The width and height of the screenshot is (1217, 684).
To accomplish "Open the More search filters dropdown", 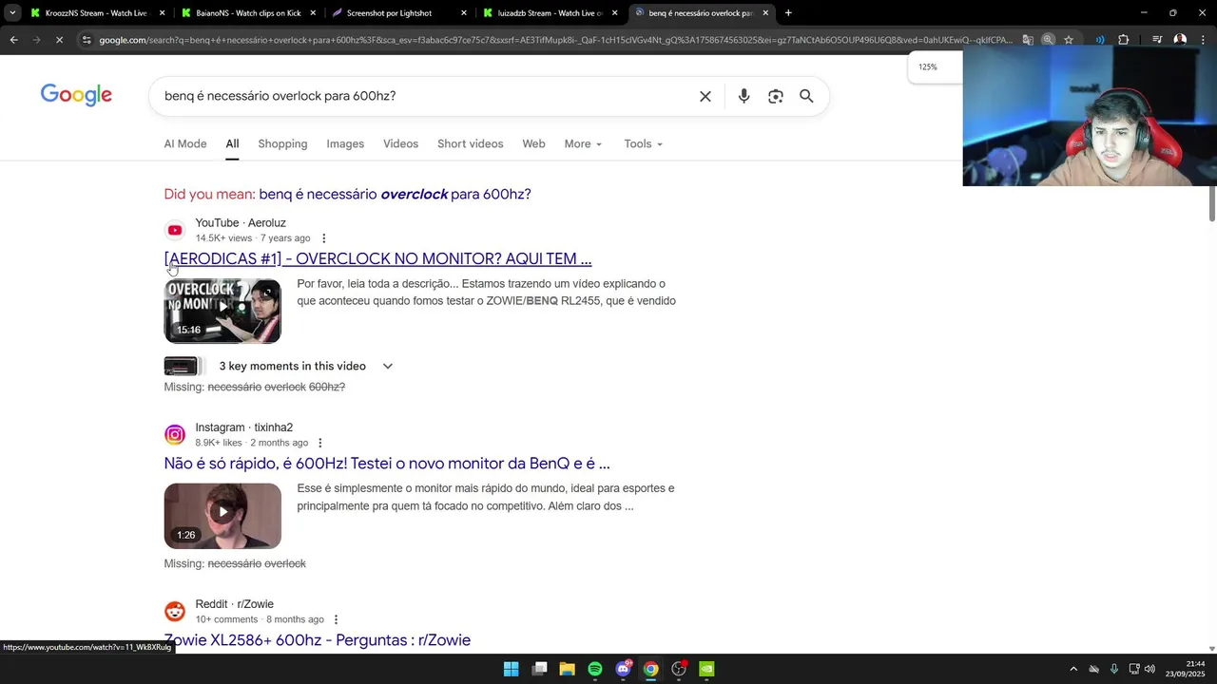I will [x=583, y=143].
